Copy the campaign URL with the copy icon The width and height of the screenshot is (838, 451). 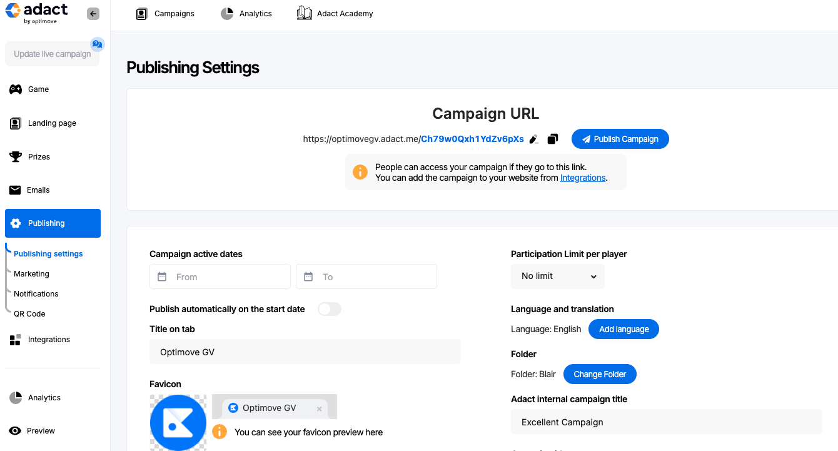(552, 139)
